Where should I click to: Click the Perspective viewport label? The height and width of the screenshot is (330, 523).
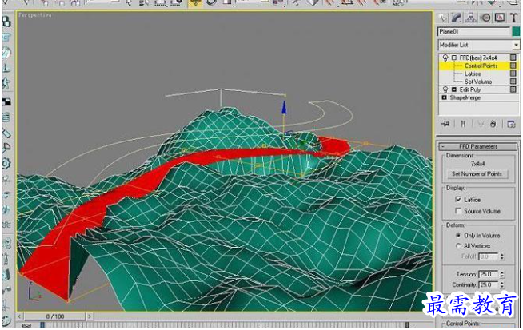coord(34,15)
